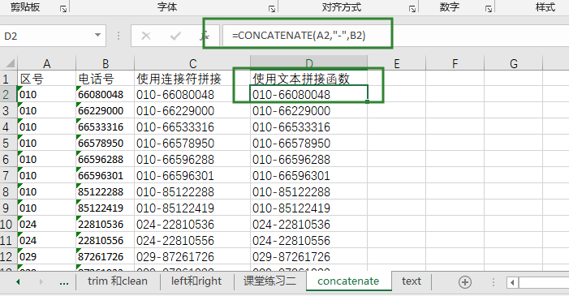Select cell D4 containing 010-66533316
The width and height of the screenshot is (569, 296).
point(309,127)
